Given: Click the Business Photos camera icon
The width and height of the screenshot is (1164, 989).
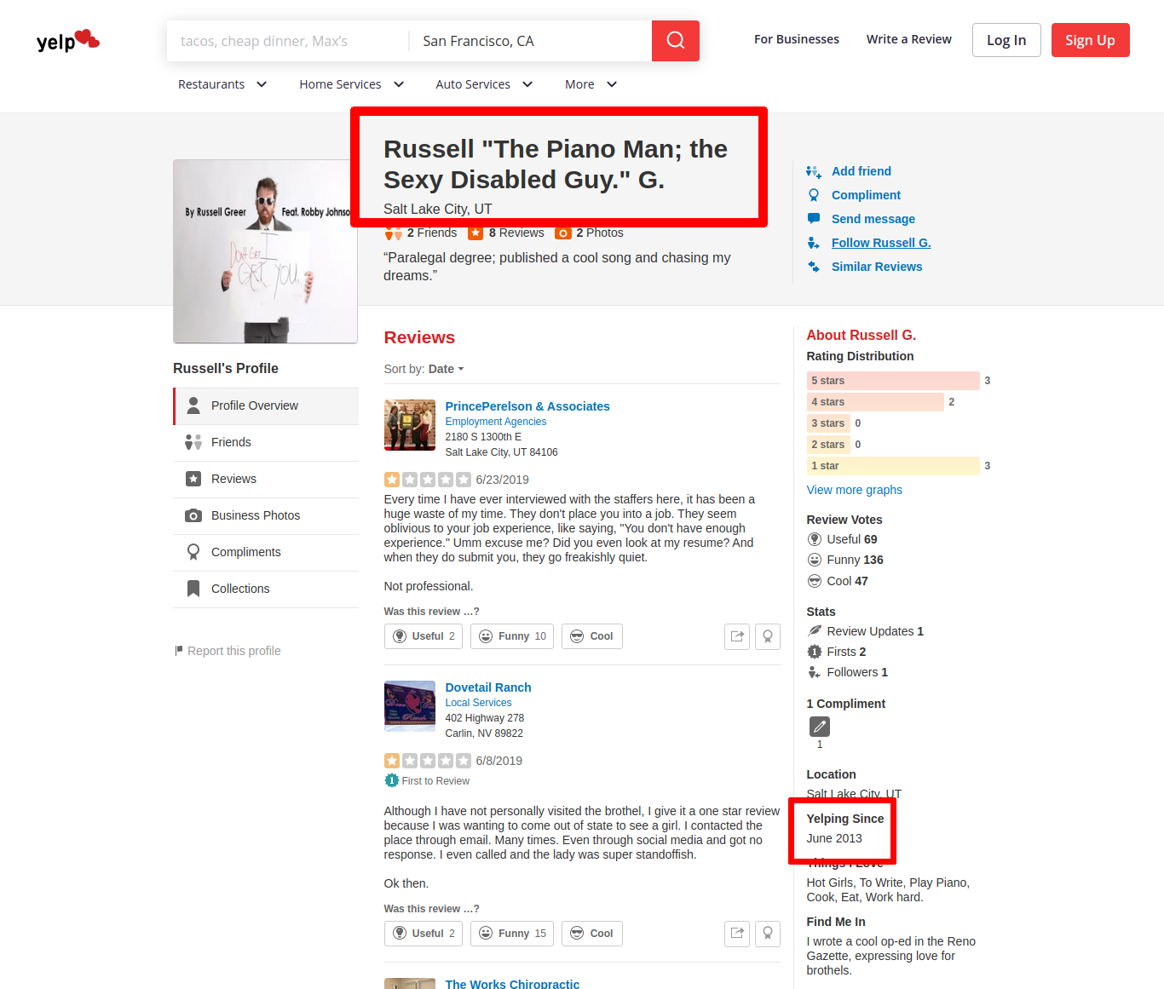Looking at the screenshot, I should point(193,515).
